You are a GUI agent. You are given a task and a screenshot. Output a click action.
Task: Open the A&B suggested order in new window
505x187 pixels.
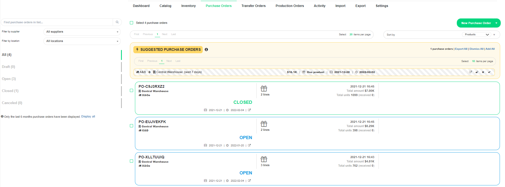470,72
